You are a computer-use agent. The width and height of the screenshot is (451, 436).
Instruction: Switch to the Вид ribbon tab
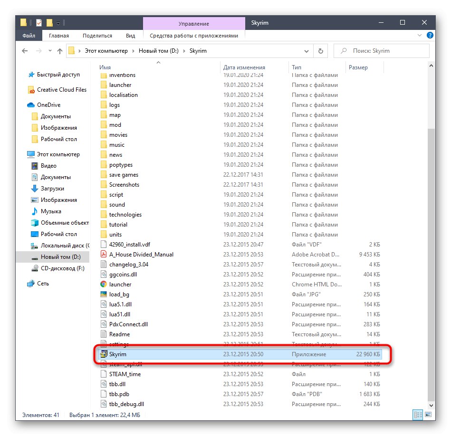pyautogui.click(x=131, y=35)
